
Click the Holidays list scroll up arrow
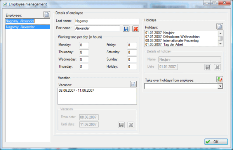point(220,33)
